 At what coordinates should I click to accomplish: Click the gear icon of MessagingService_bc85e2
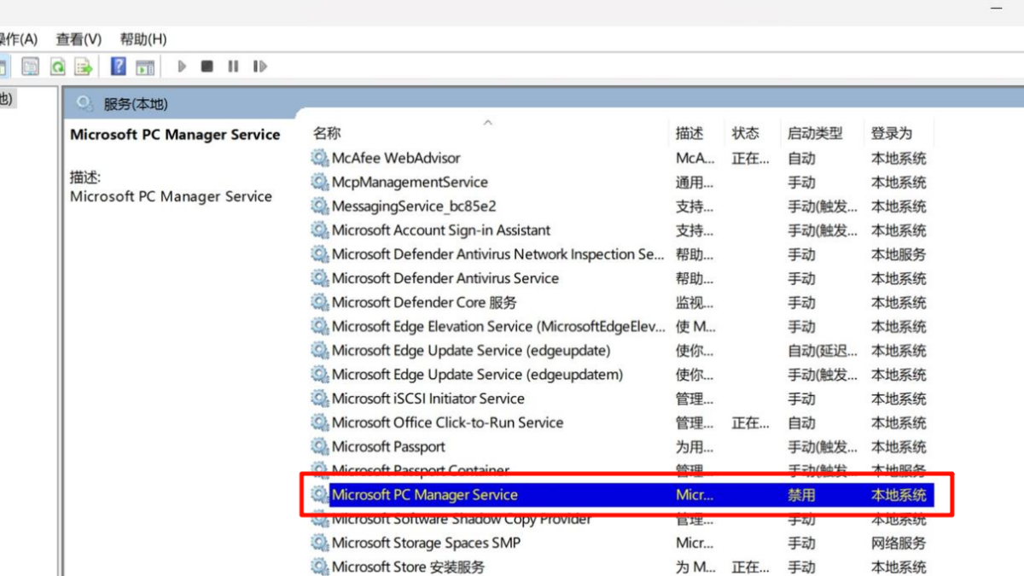(x=319, y=206)
